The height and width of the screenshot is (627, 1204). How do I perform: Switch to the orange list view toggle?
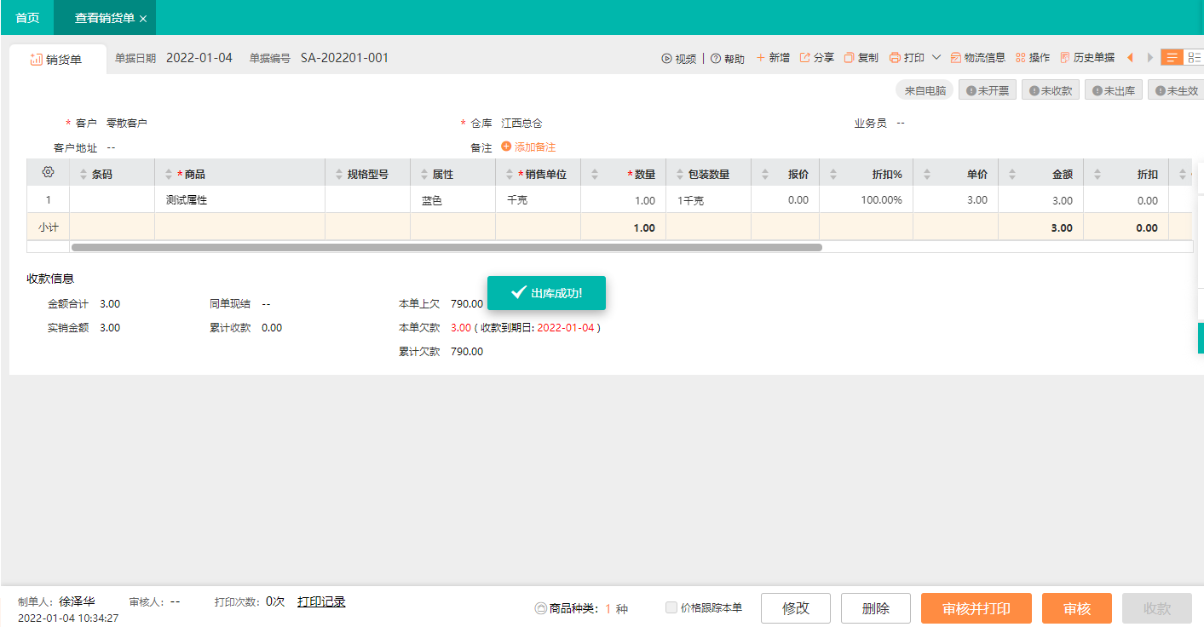click(1172, 58)
